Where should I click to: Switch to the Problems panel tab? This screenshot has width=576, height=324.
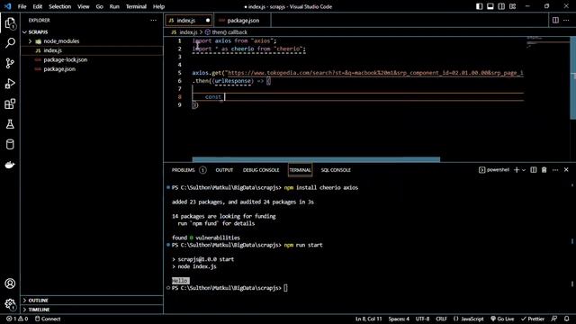tap(188, 170)
